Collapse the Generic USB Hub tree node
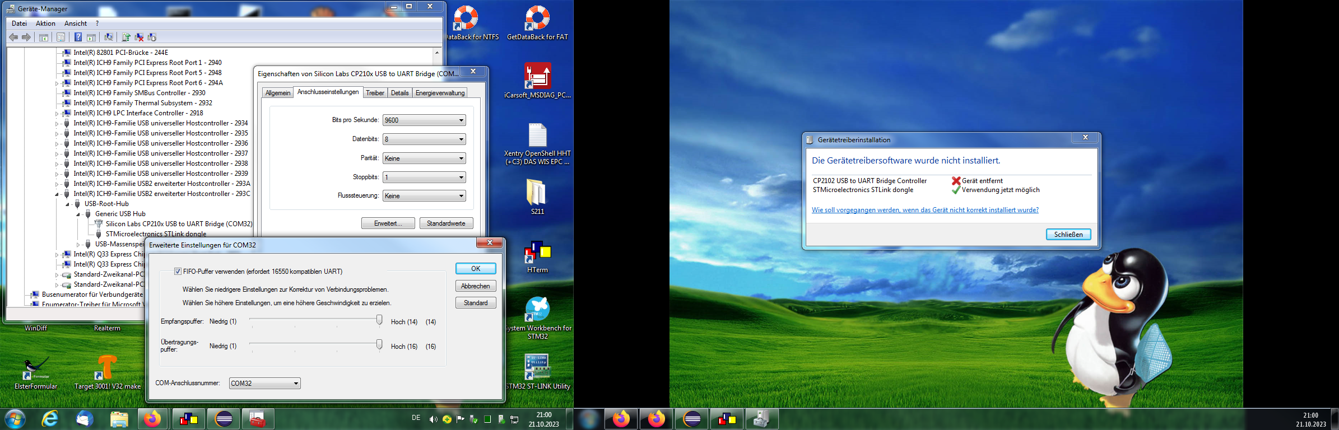Screen dimensions: 1339x430 pos(78,214)
